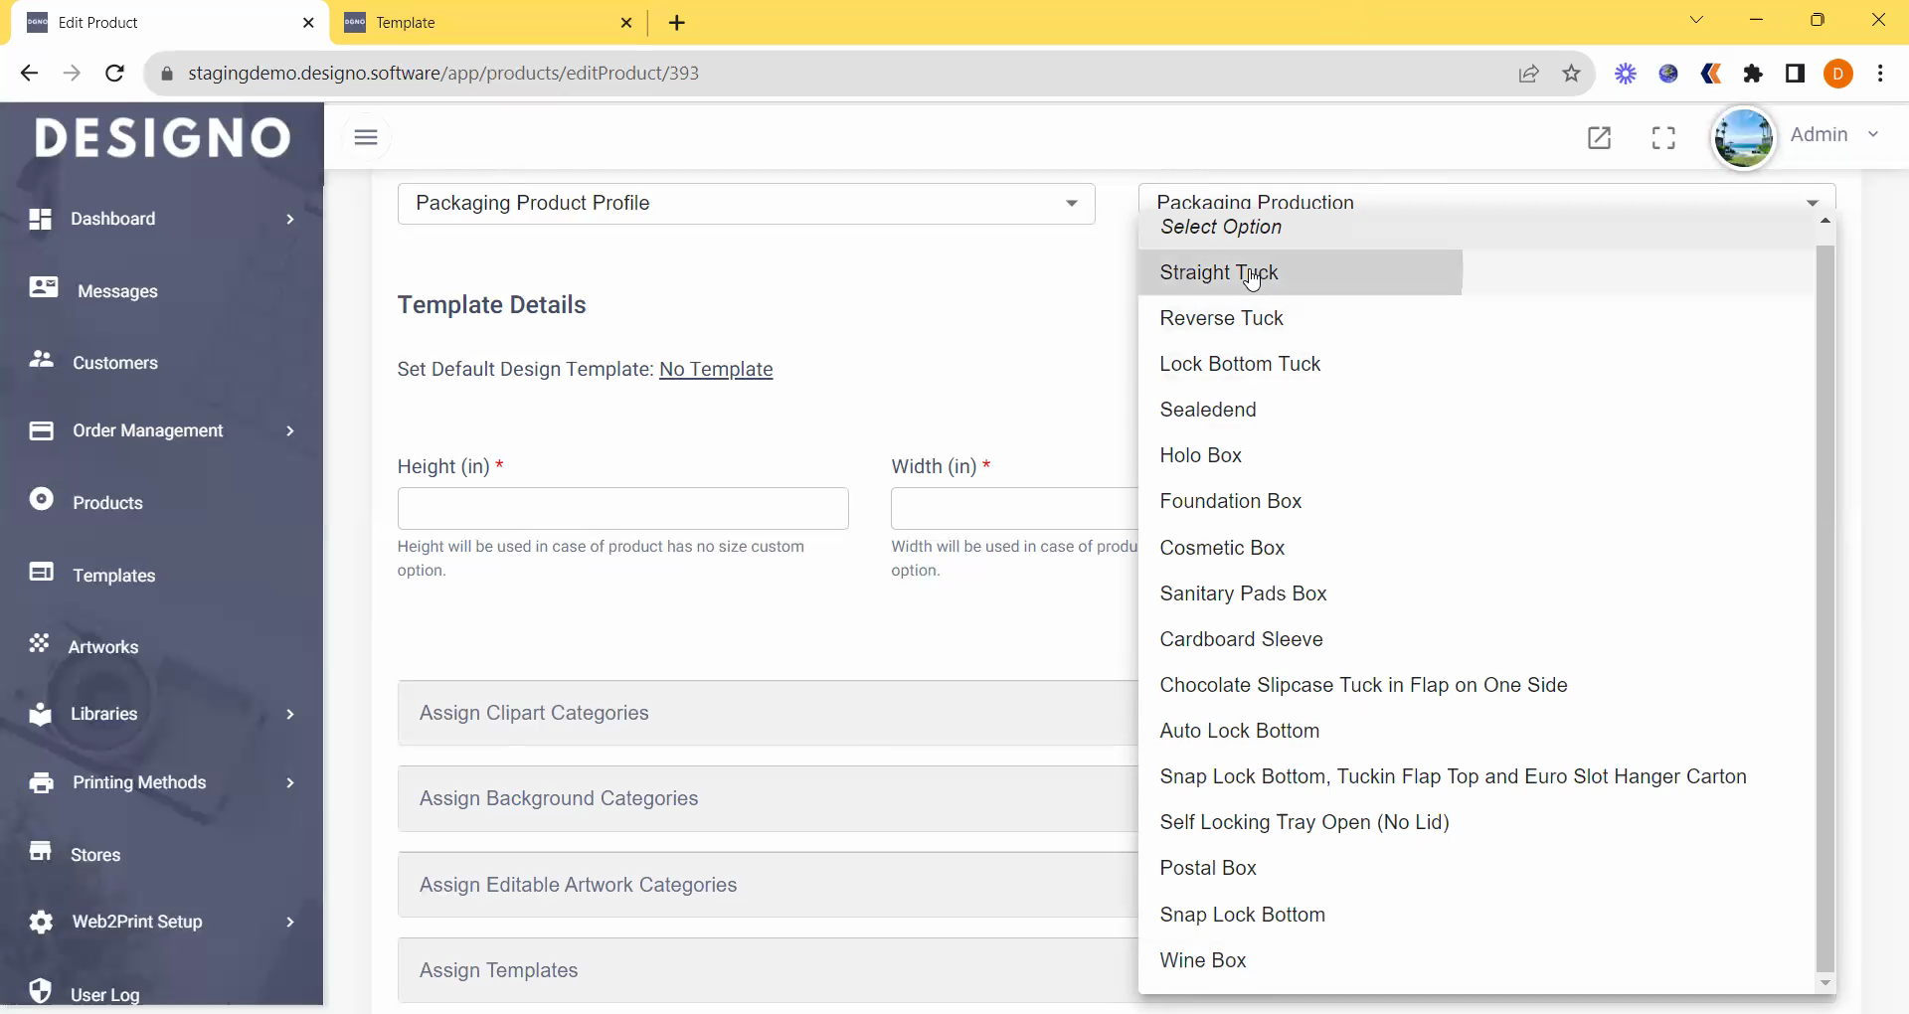Open Stores via its sidebar icon
Image resolution: width=1909 pixels, height=1014 pixels.
click(41, 852)
